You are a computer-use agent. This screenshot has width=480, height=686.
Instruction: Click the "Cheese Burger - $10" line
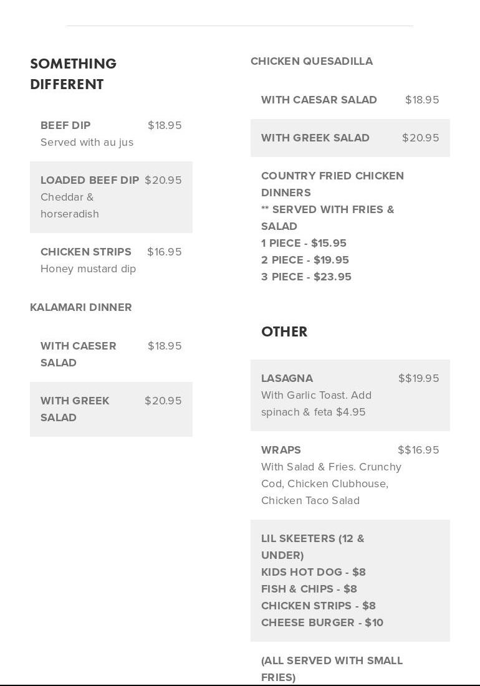tap(322, 622)
